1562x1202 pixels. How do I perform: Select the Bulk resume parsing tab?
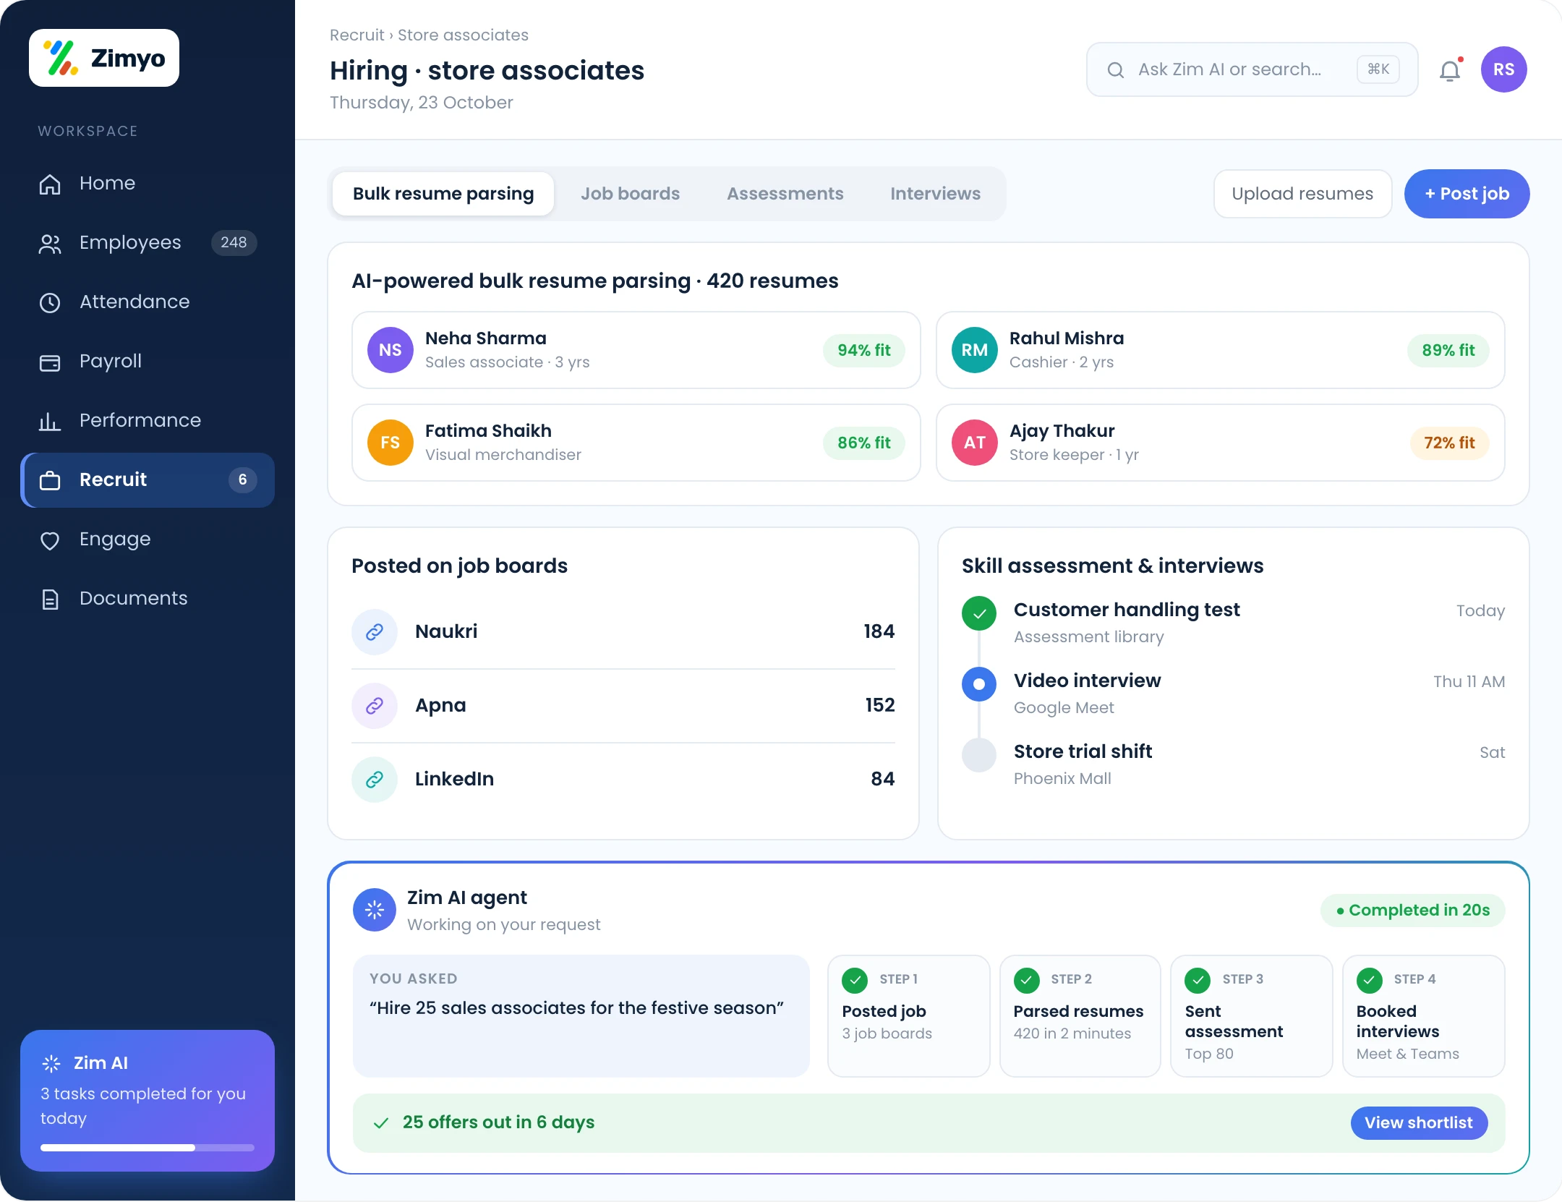tap(443, 194)
